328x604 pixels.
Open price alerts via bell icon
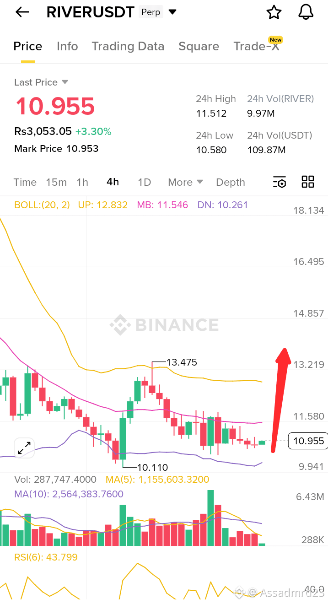click(x=306, y=12)
